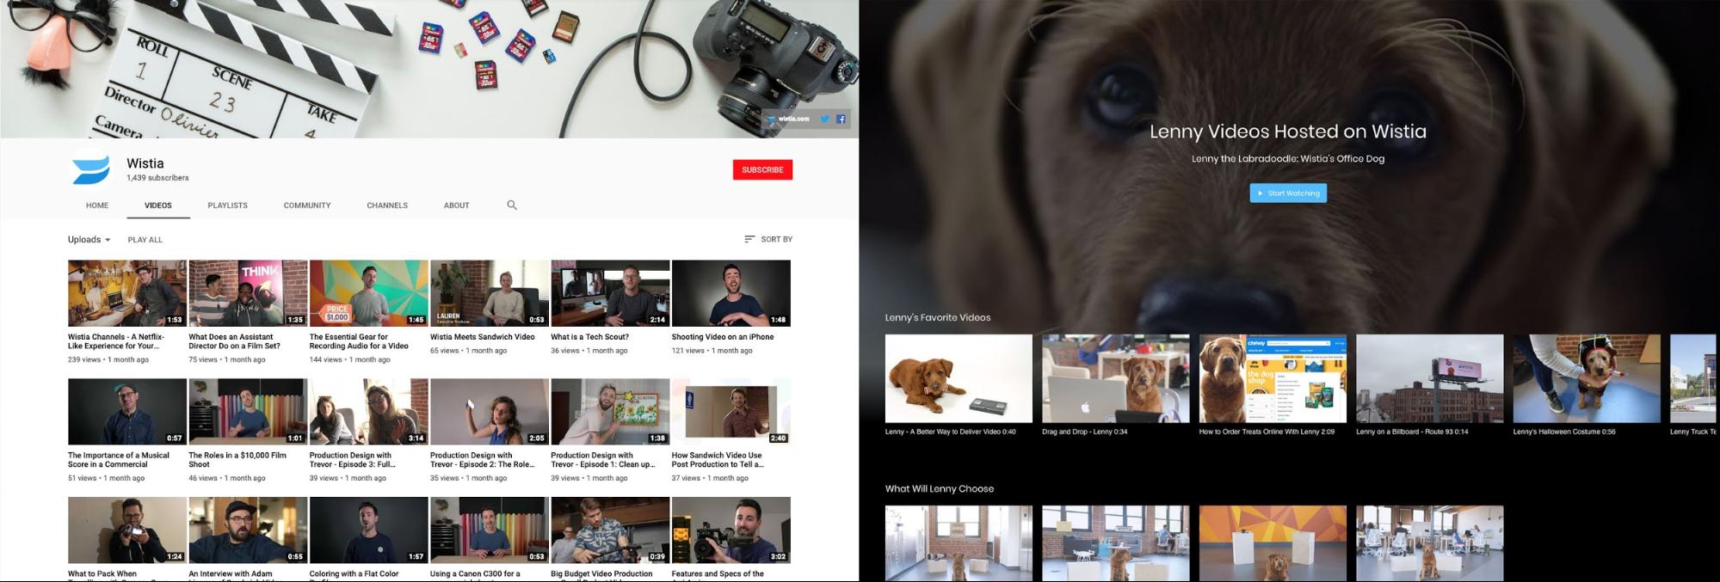This screenshot has width=1720, height=582.
Task: Open the Sort By menu
Action: pos(768,239)
